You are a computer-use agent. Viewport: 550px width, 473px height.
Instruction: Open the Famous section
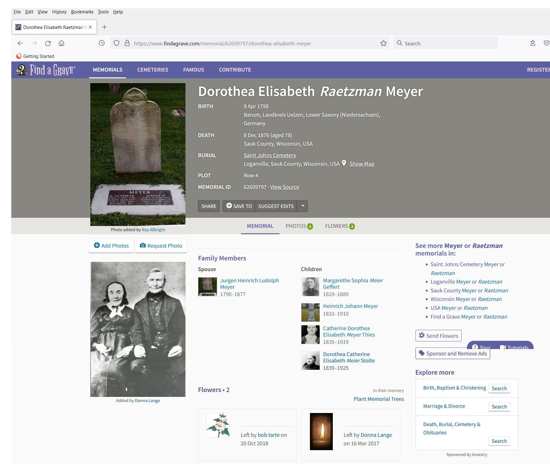[194, 70]
